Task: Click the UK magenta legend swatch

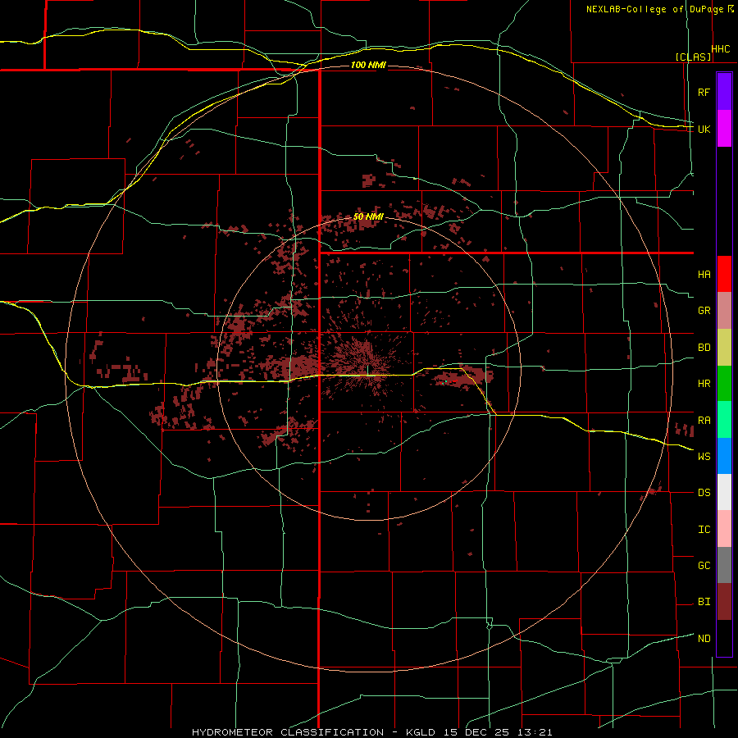Action: click(x=724, y=129)
